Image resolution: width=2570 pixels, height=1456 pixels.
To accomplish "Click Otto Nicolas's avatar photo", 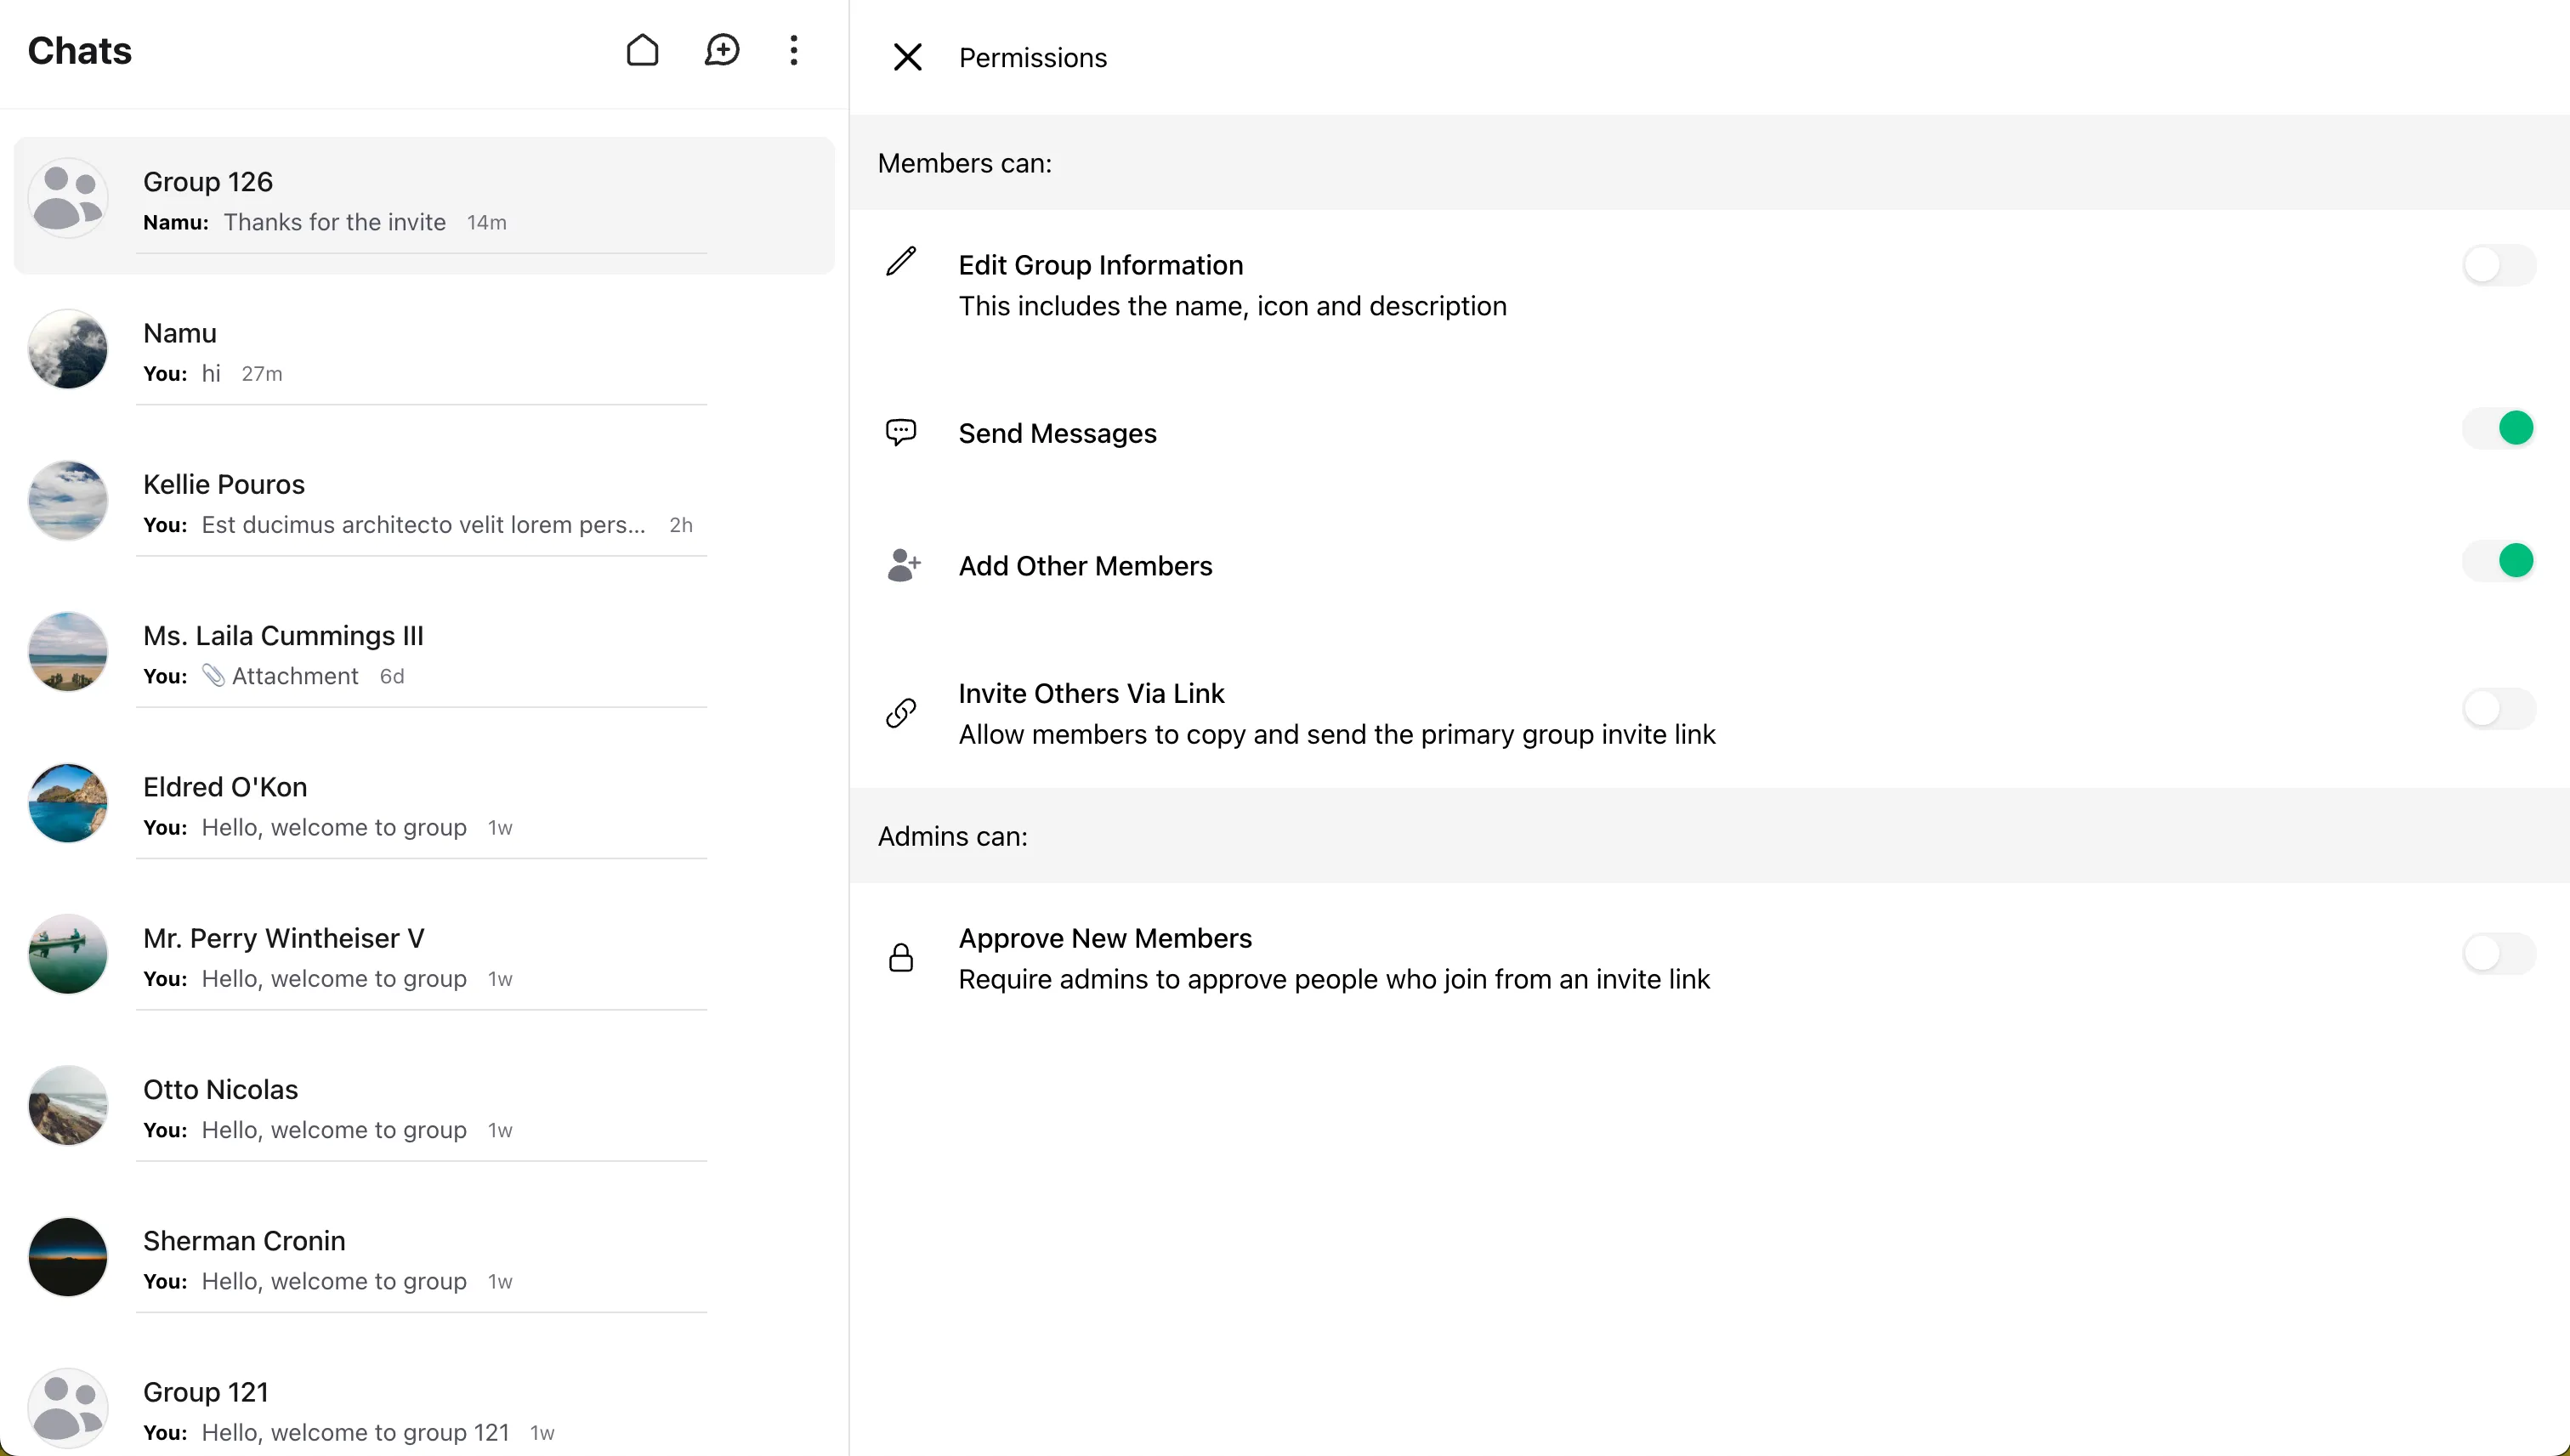I will point(68,1105).
